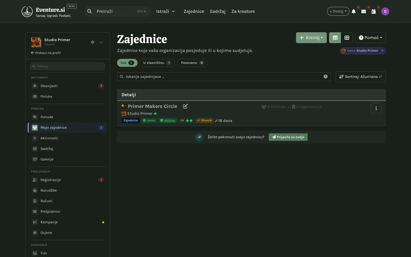Viewport: 411px width, 257px height.
Task: Click the search help question mark icon
Action: pos(326,77)
